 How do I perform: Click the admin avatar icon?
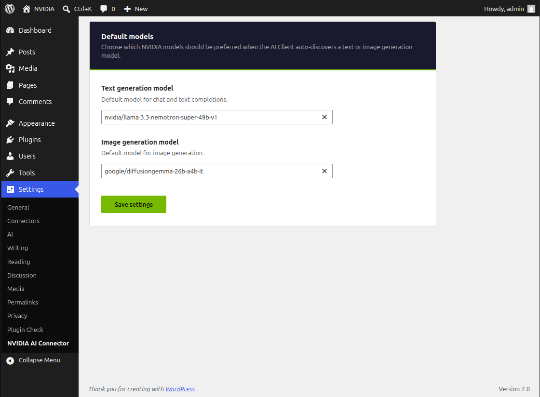tap(531, 9)
